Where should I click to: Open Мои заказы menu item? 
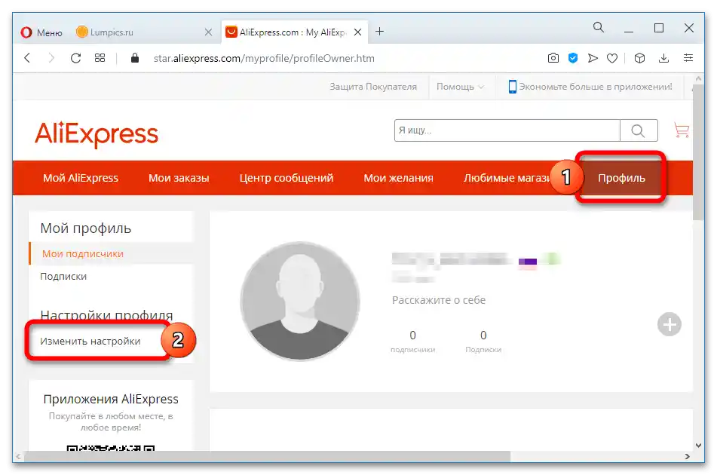(x=179, y=178)
